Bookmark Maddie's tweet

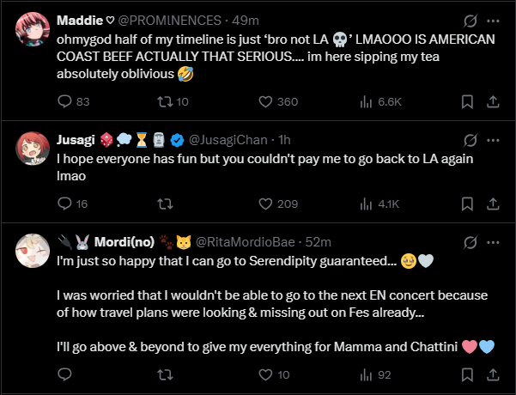(x=467, y=101)
